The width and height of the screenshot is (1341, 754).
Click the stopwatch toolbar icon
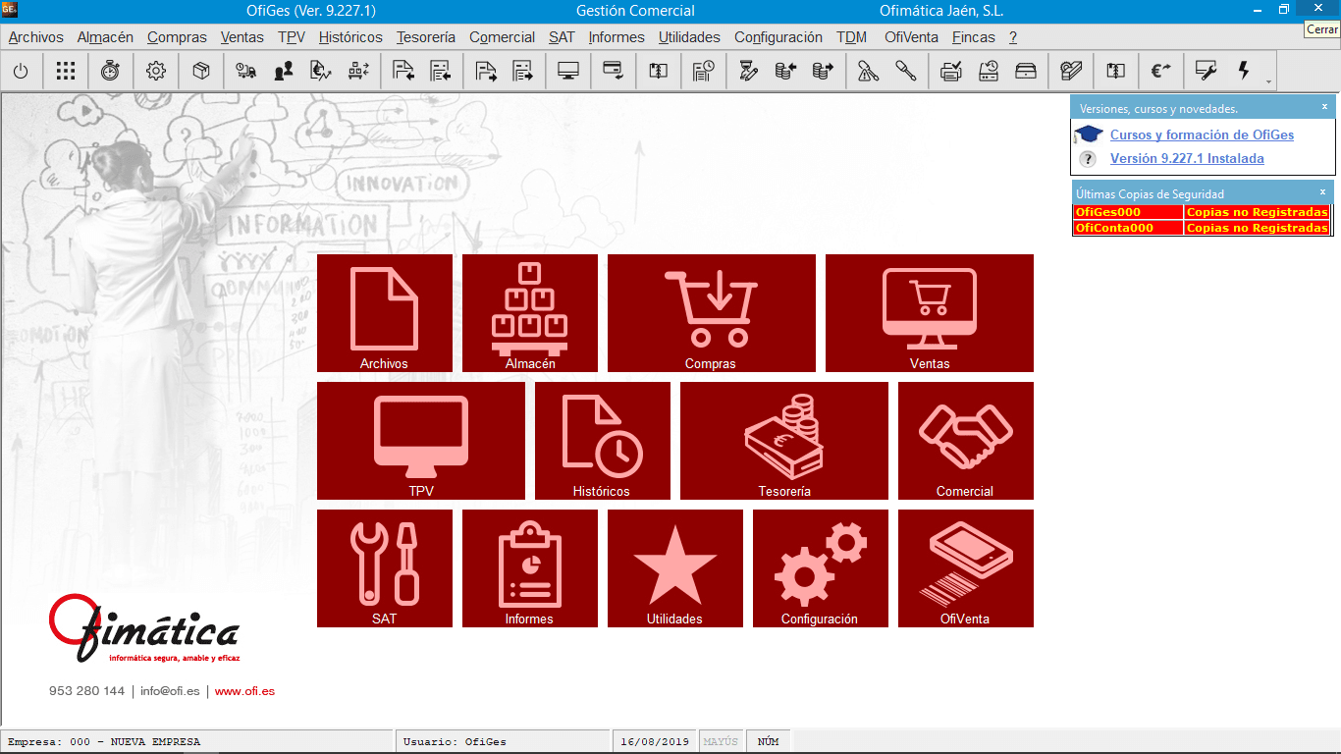point(110,71)
